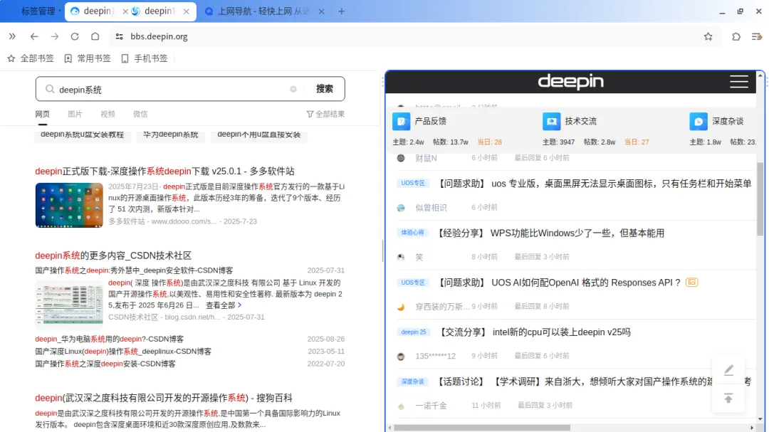Close the second deepin tab
The height and width of the screenshot is (432, 769).
[x=187, y=11]
